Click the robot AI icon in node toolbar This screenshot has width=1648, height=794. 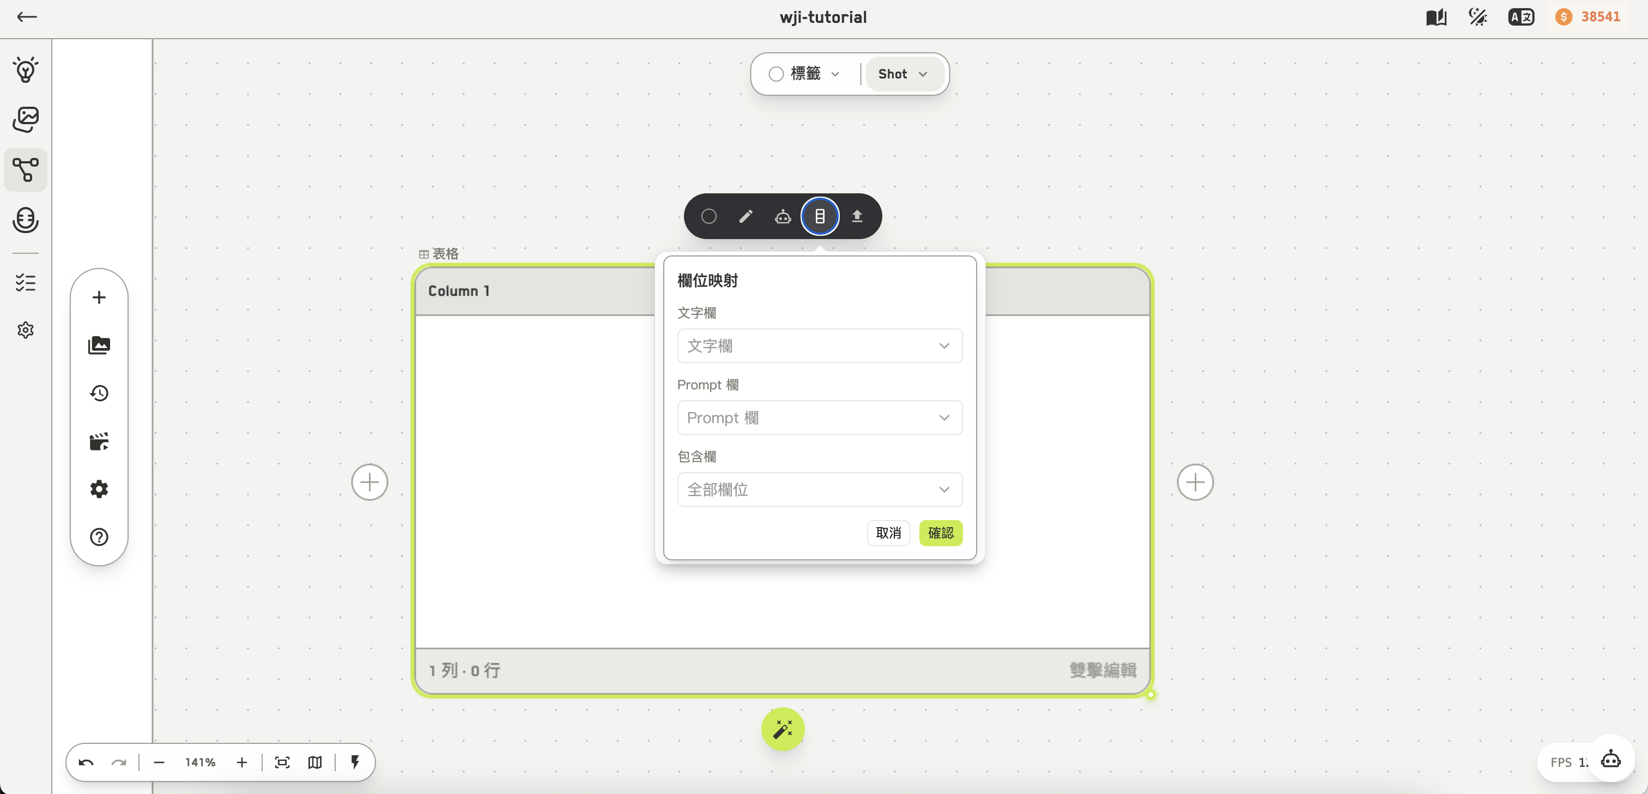point(783,216)
